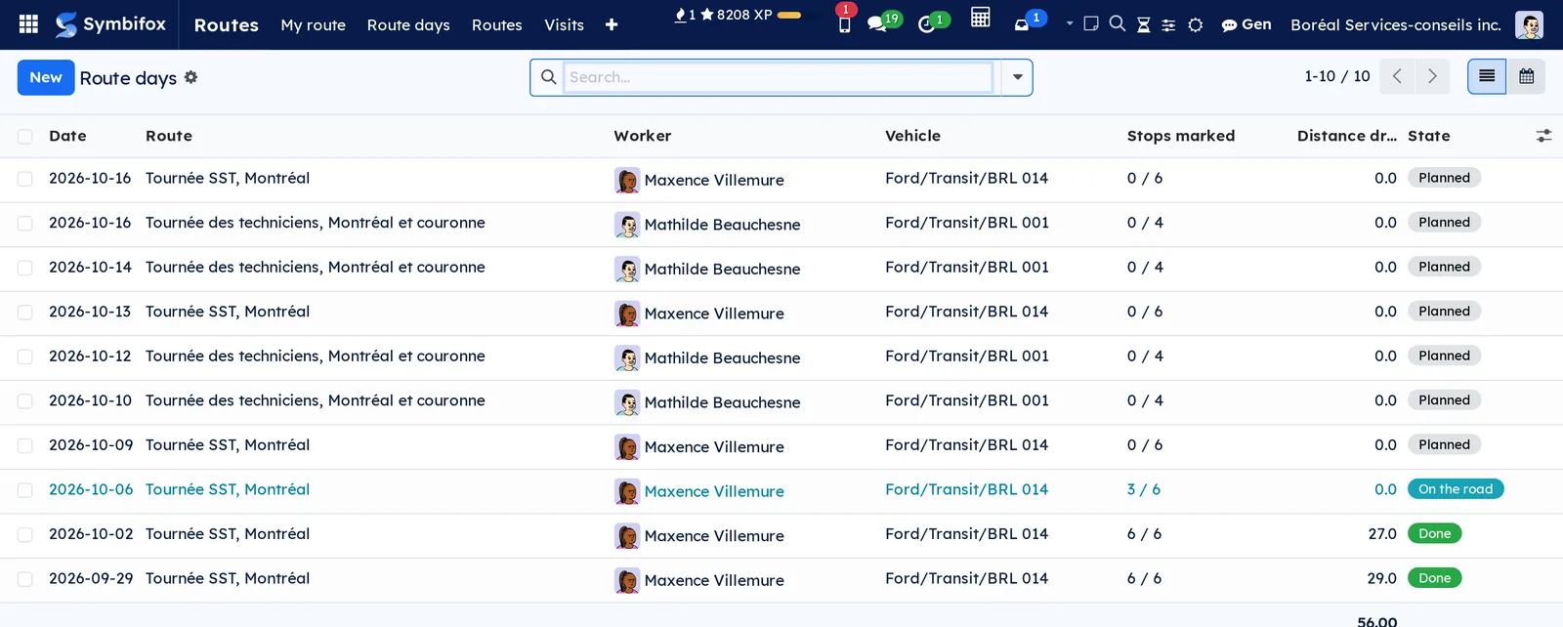
Task: Switch to list view
Action: tap(1487, 76)
